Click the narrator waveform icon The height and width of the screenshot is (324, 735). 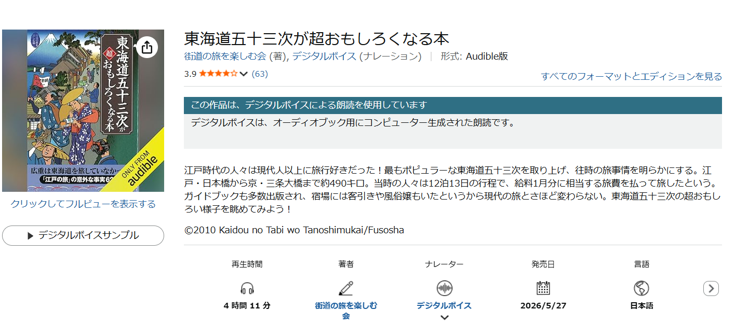coord(444,288)
